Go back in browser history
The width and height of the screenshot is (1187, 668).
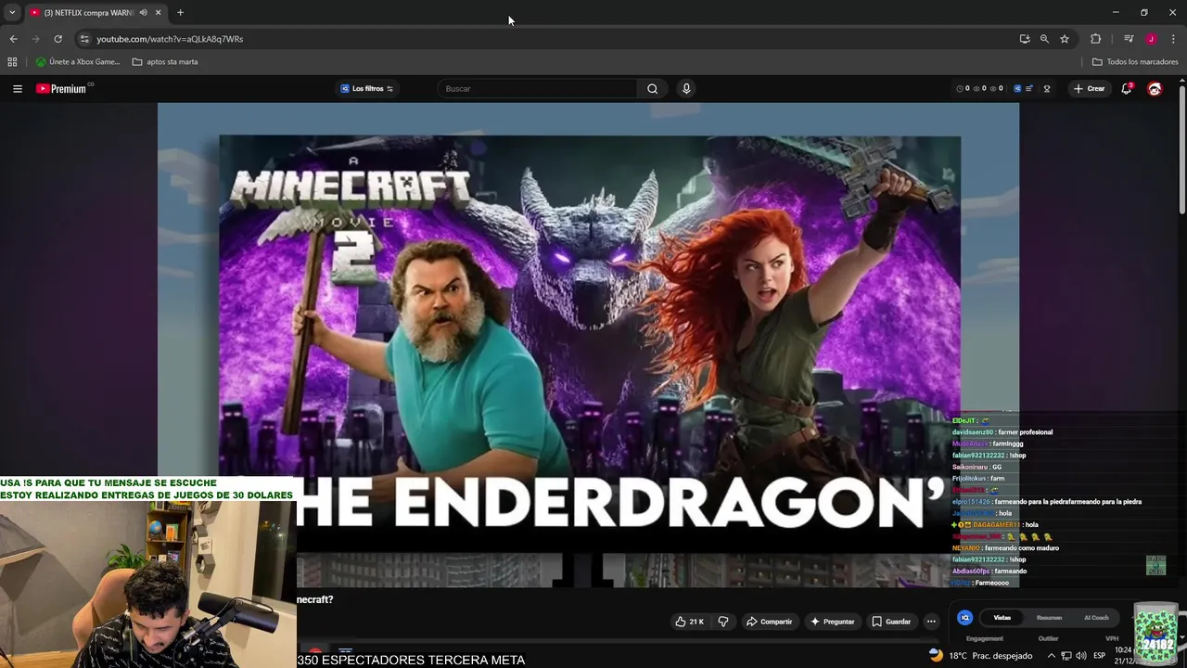pyautogui.click(x=13, y=39)
